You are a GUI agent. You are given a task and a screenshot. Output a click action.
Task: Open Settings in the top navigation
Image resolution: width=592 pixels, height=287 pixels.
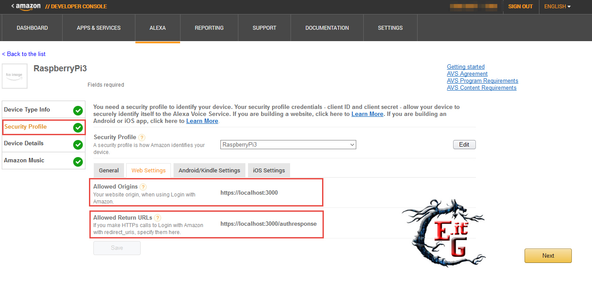coord(390,28)
